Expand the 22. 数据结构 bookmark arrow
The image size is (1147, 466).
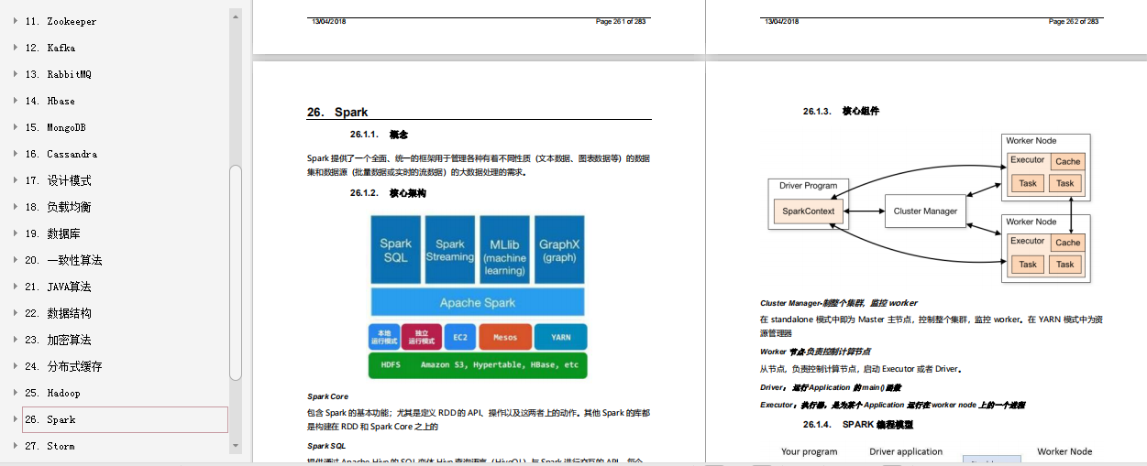pyautogui.click(x=16, y=313)
